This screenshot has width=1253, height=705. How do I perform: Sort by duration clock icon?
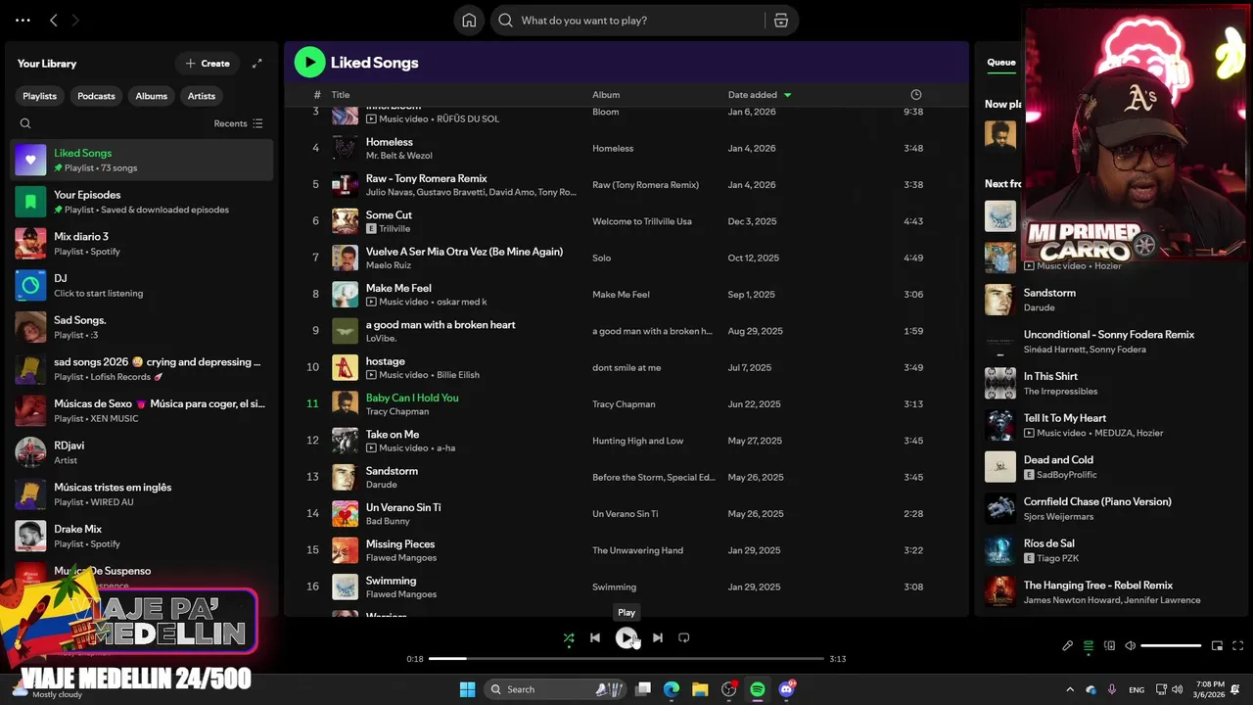pos(916,95)
